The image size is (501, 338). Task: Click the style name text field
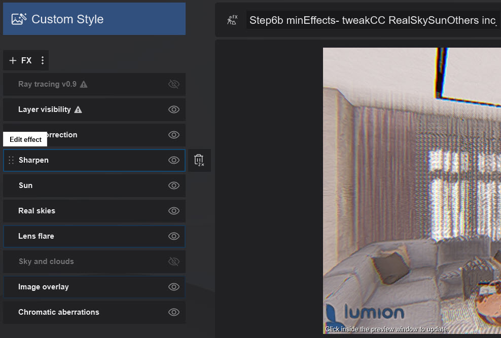point(370,19)
